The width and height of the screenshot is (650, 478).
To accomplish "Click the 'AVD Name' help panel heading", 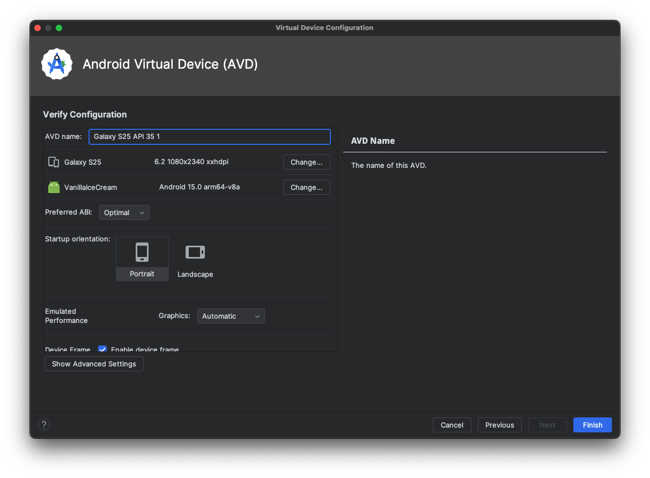I will pyautogui.click(x=373, y=141).
